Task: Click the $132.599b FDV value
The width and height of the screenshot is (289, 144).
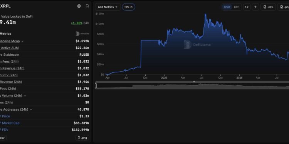Action: [x=81, y=130]
